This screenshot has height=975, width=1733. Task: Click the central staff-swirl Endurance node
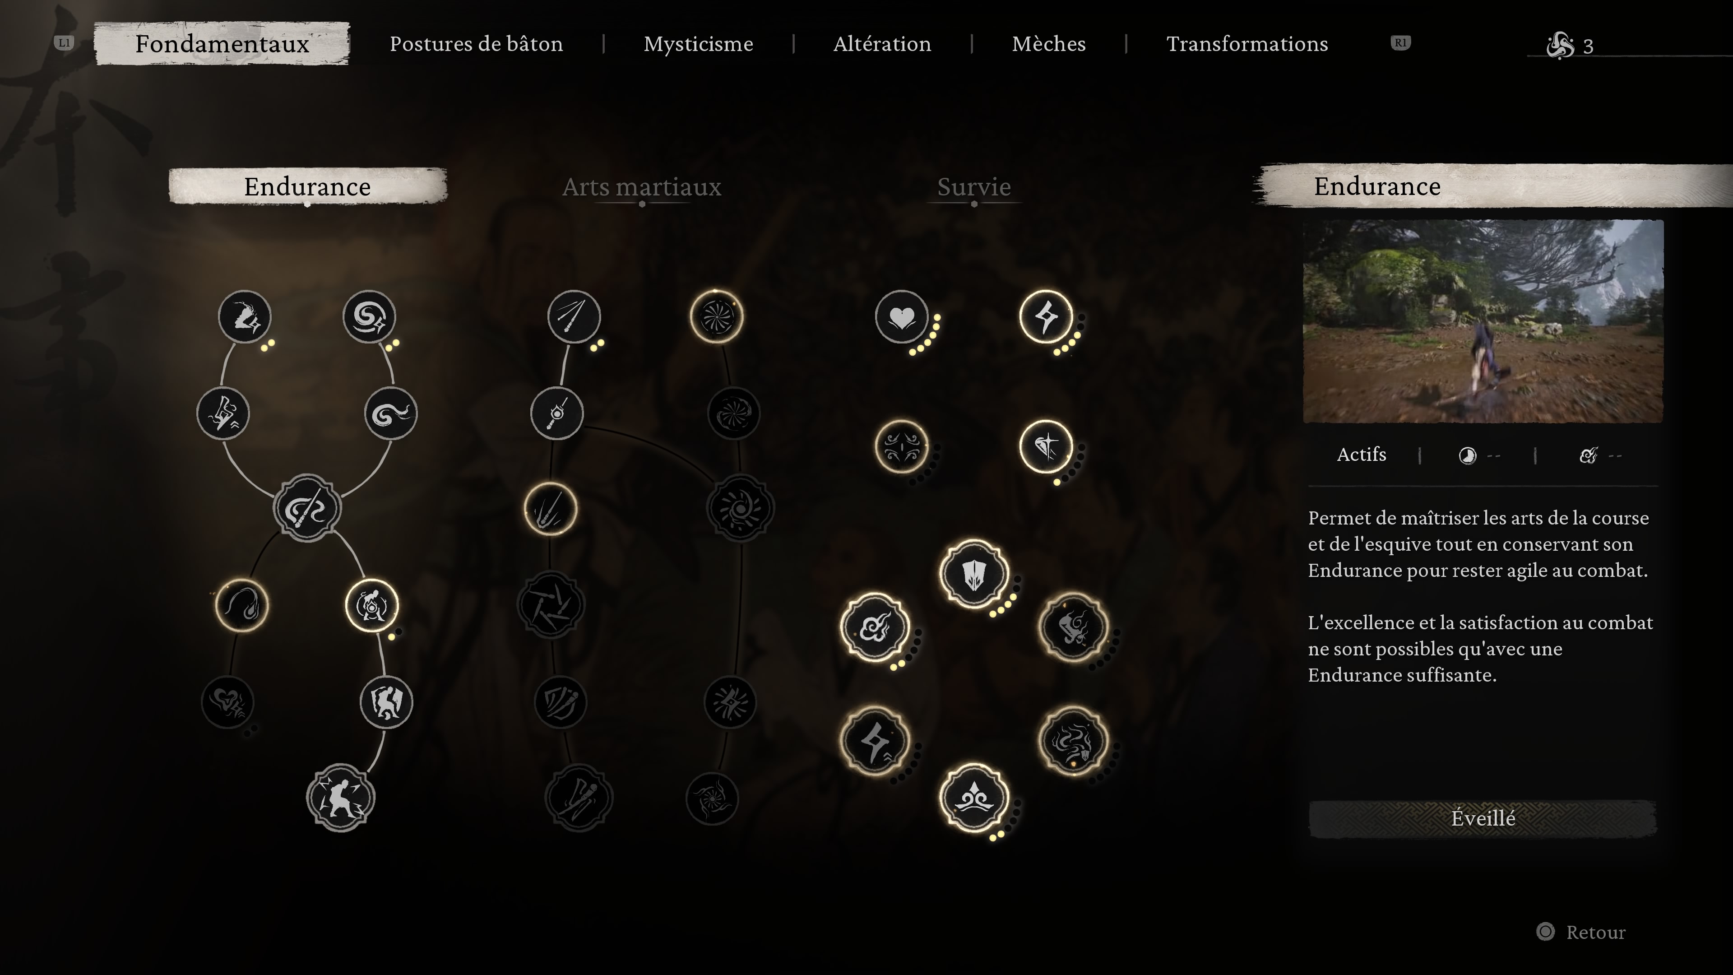tap(307, 508)
